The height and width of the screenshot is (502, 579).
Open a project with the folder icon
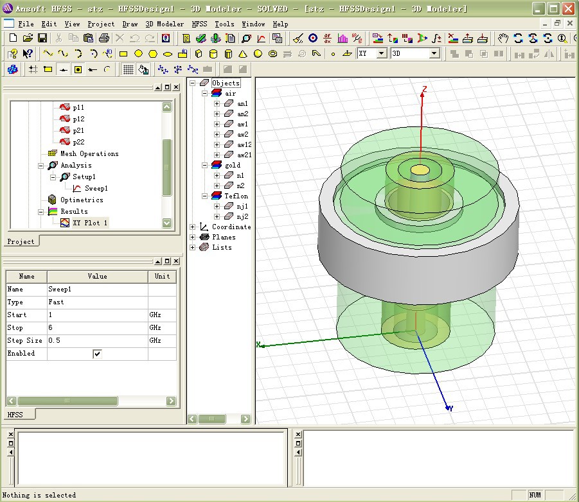(x=28, y=38)
